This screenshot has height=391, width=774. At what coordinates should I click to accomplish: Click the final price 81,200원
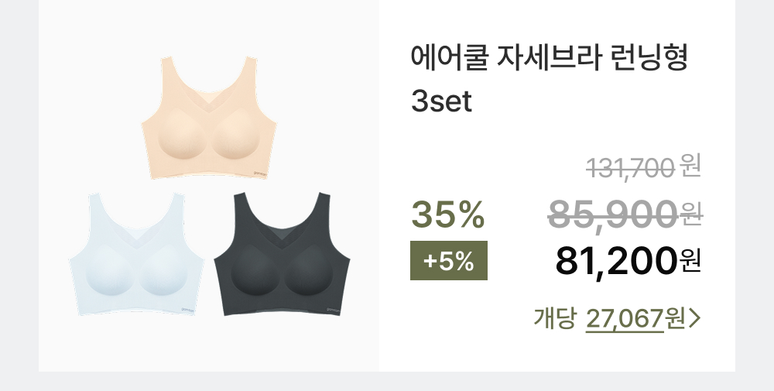pos(616,262)
